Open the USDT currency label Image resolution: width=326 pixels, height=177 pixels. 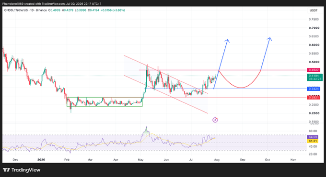(x=314, y=11)
